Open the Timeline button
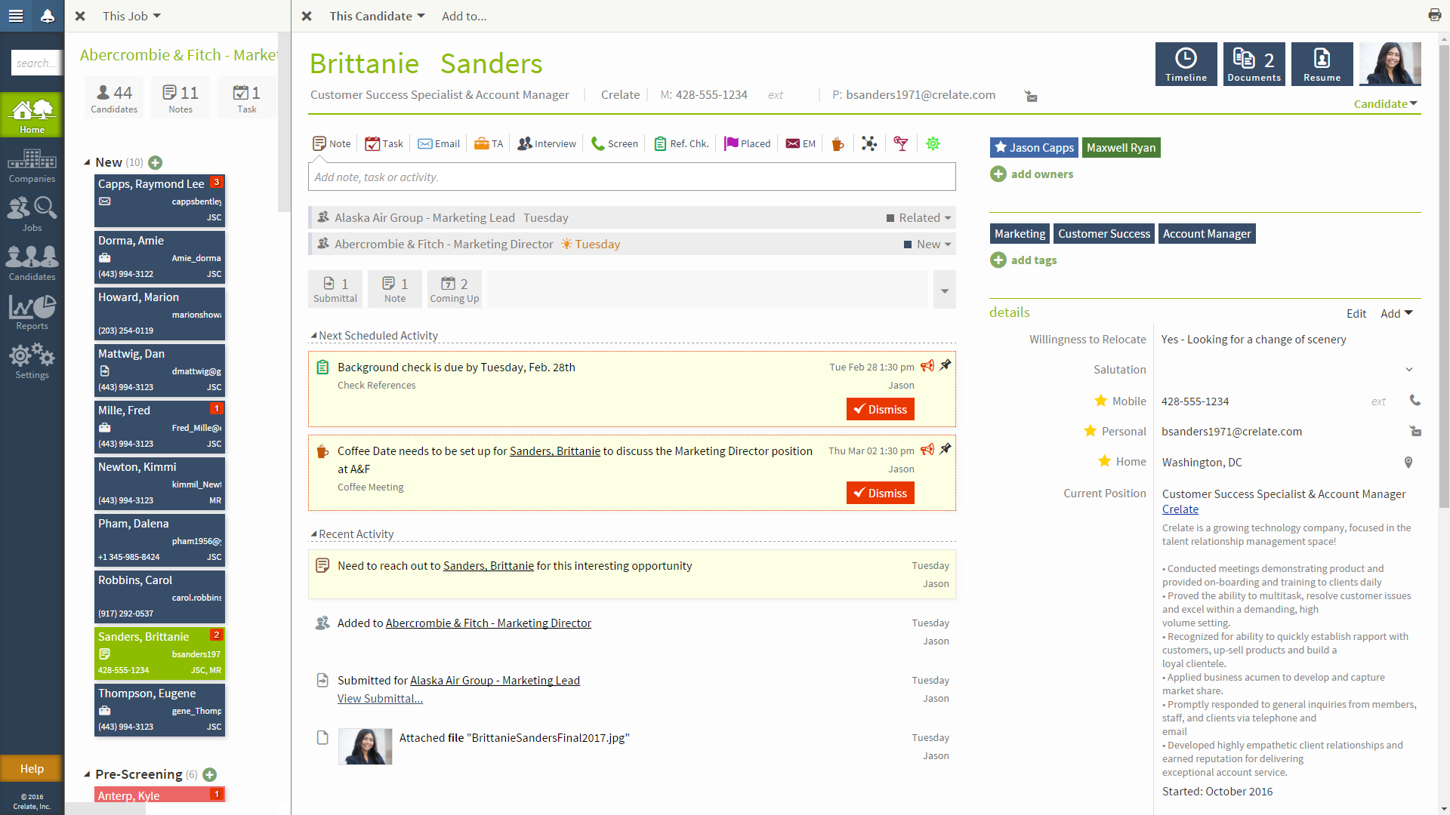 [x=1186, y=64]
